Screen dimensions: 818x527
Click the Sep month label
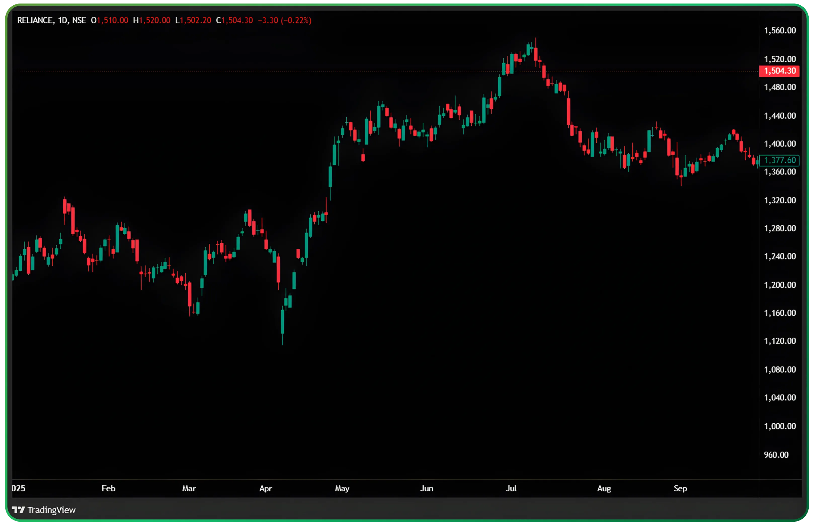[x=680, y=489]
